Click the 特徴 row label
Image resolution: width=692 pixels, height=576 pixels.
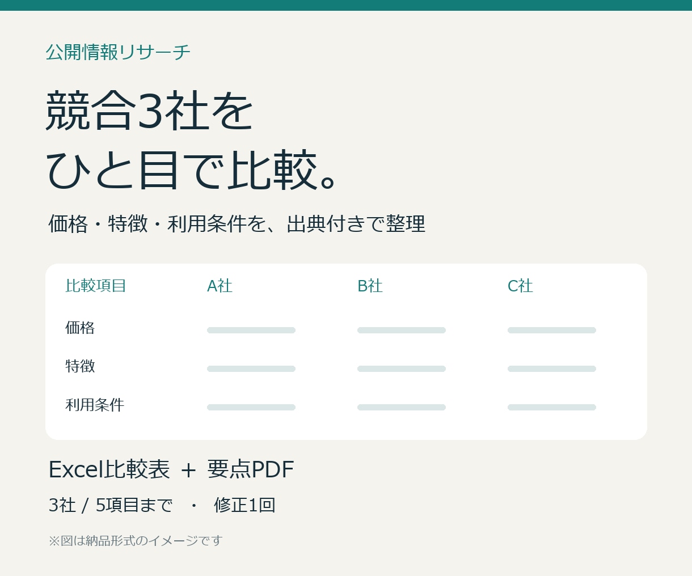pyautogui.click(x=80, y=366)
